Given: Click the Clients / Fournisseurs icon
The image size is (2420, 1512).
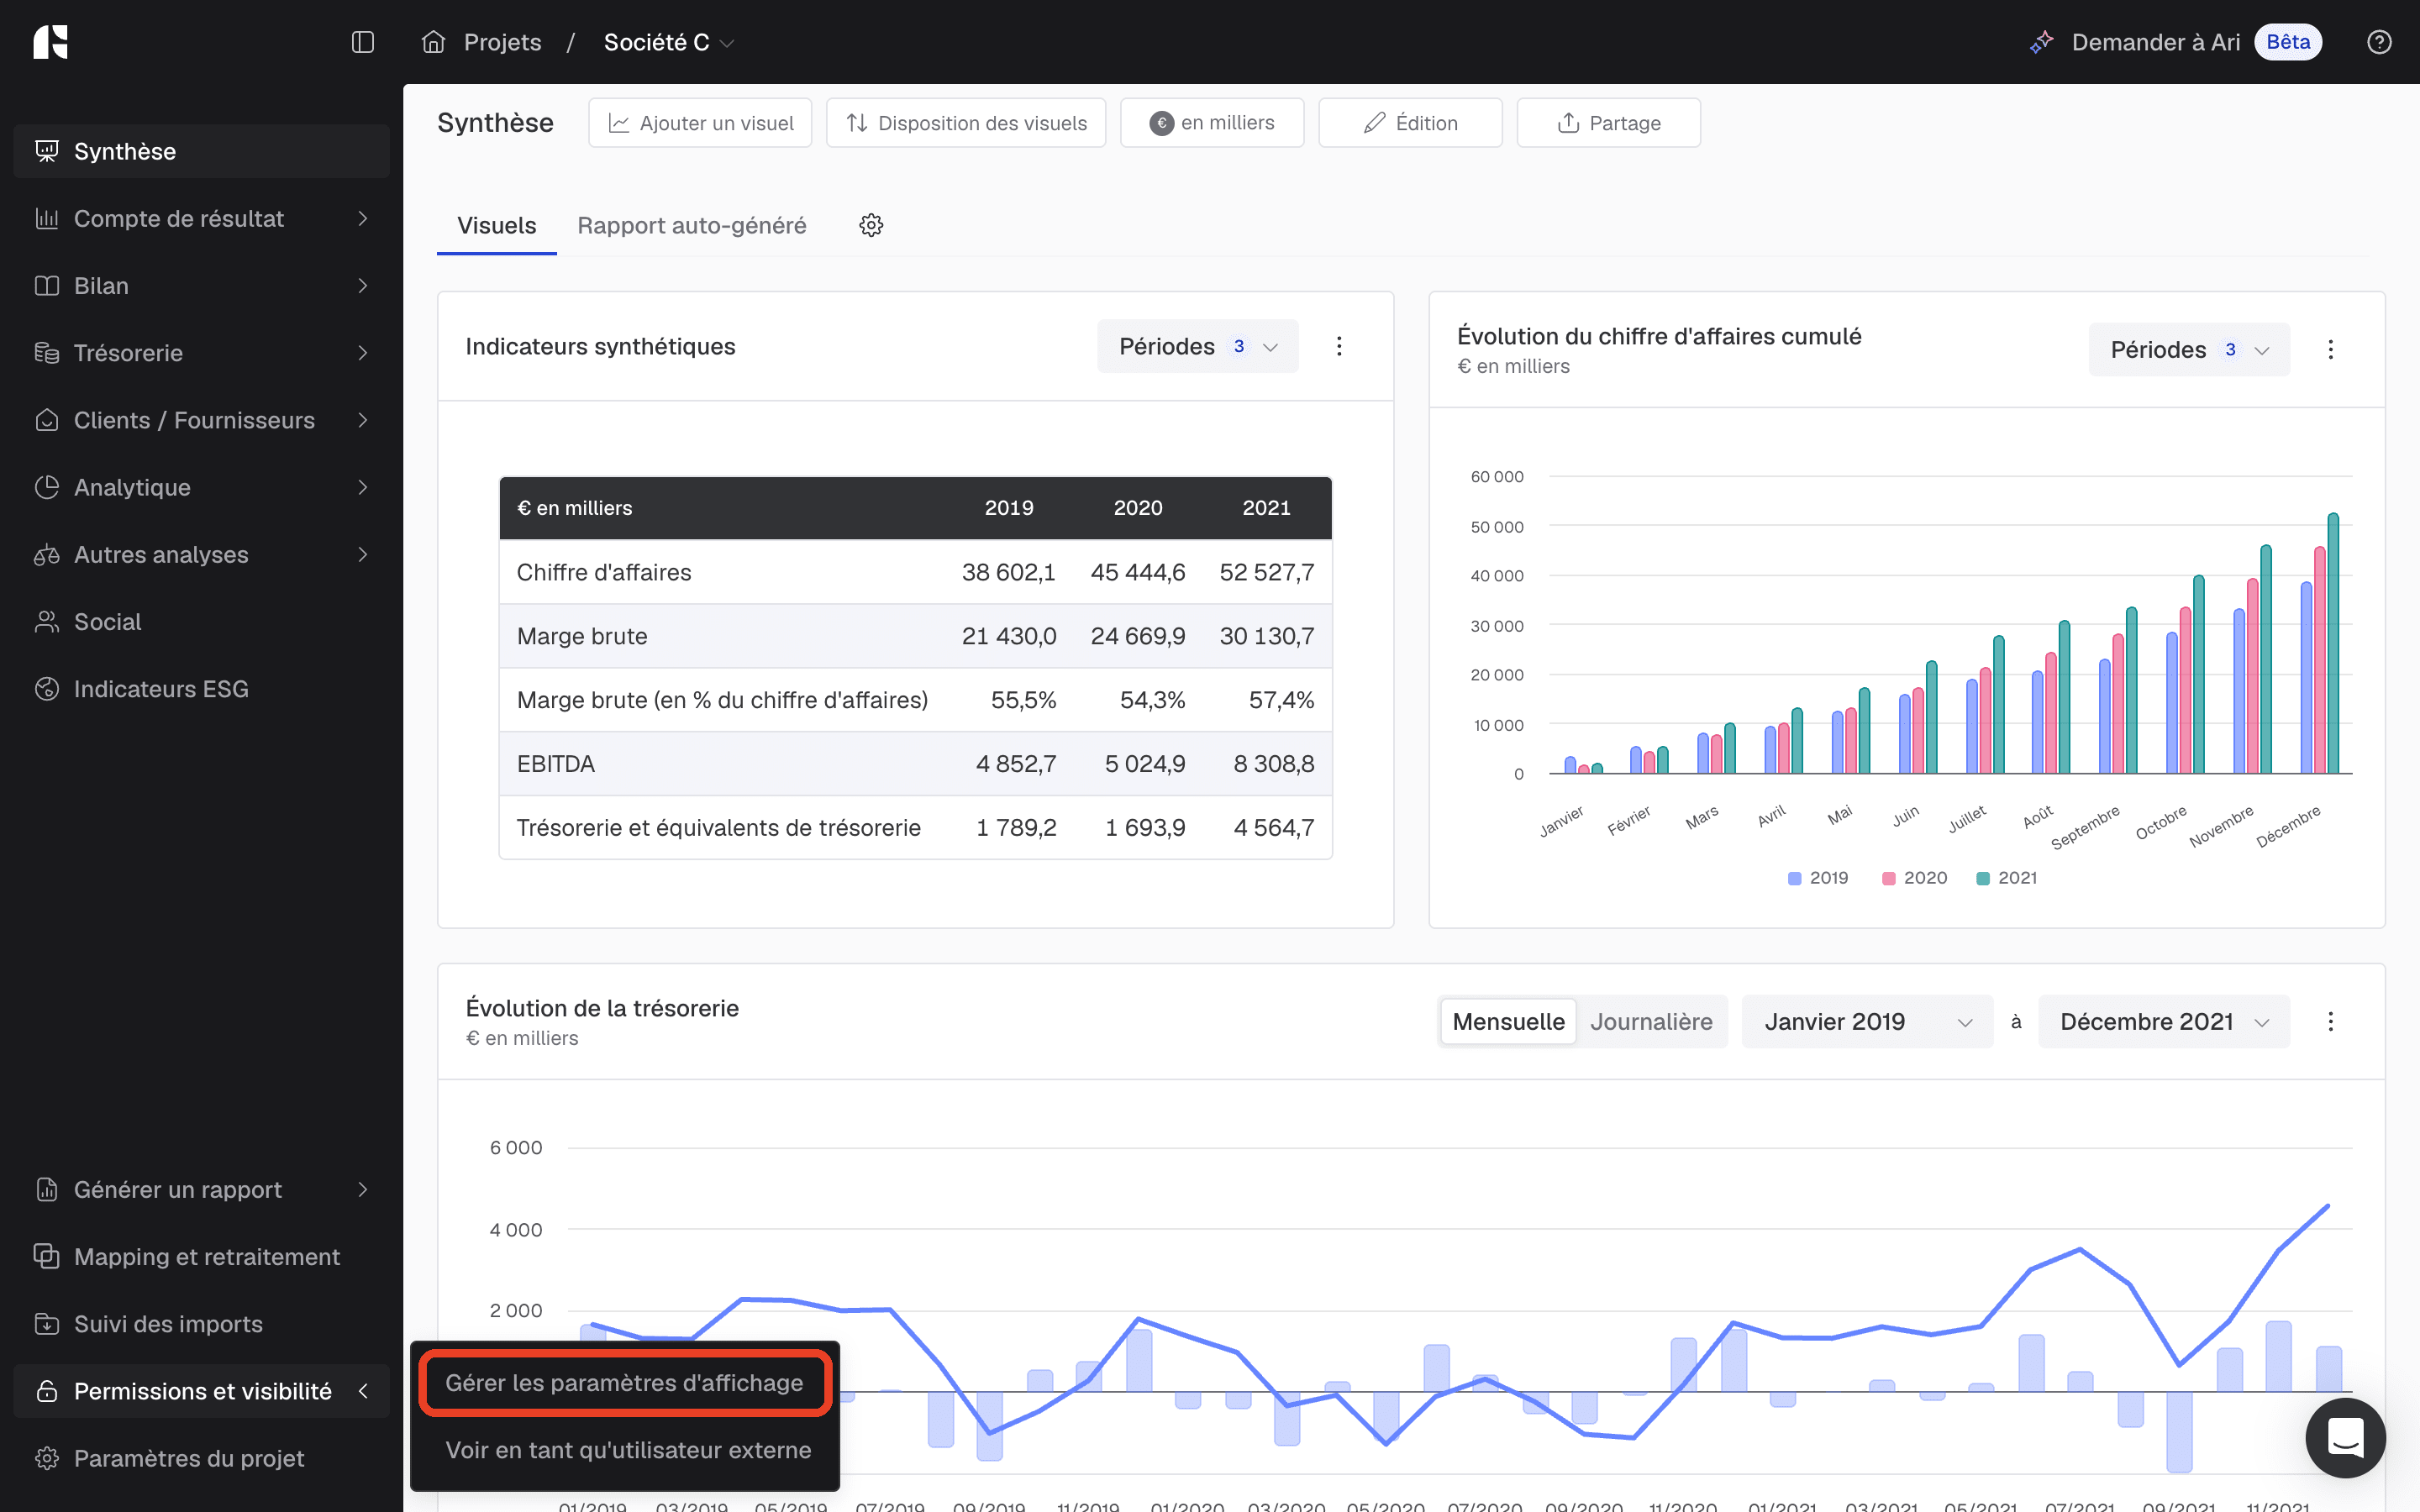Looking at the screenshot, I should click(x=47, y=420).
